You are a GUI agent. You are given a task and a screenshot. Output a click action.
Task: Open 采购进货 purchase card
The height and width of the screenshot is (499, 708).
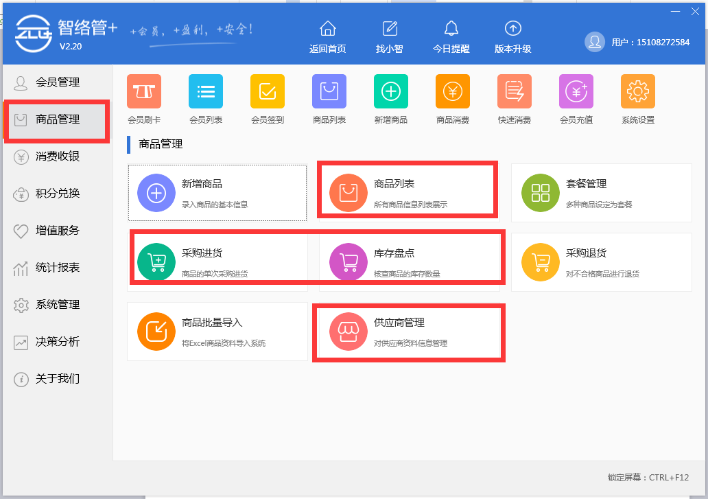coord(217,258)
